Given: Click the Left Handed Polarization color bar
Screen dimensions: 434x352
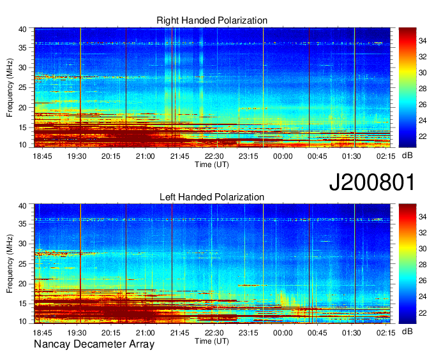Looking at the screenshot, I should pos(407,264).
